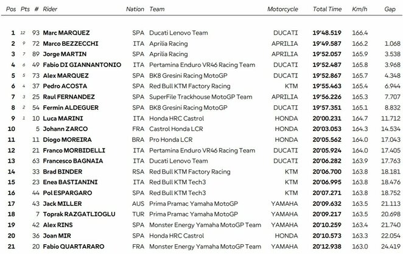The image size is (403, 254).
Task: Click the Km/h column header
Action: point(360,9)
